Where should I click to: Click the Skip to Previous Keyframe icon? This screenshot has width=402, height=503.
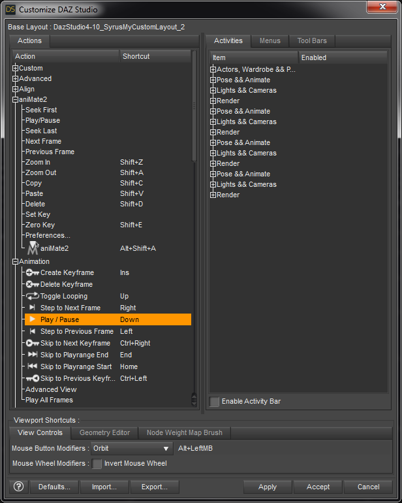click(33, 378)
